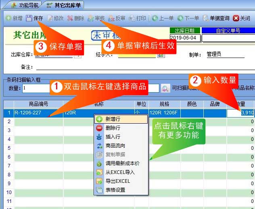Click the red minus 删除行 icon
The image size is (255, 209).
tap(99, 128)
